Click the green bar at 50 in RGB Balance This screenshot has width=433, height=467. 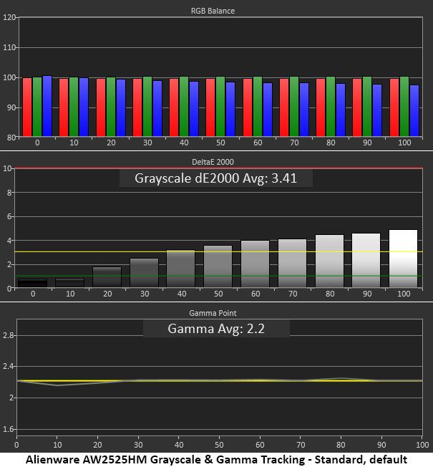point(220,107)
